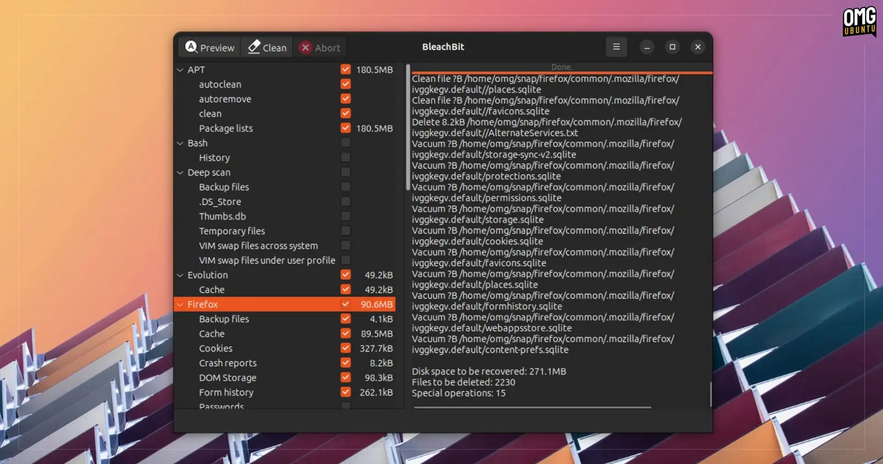
Task: Uncheck the DOM Storage checkbox
Action: (345, 377)
